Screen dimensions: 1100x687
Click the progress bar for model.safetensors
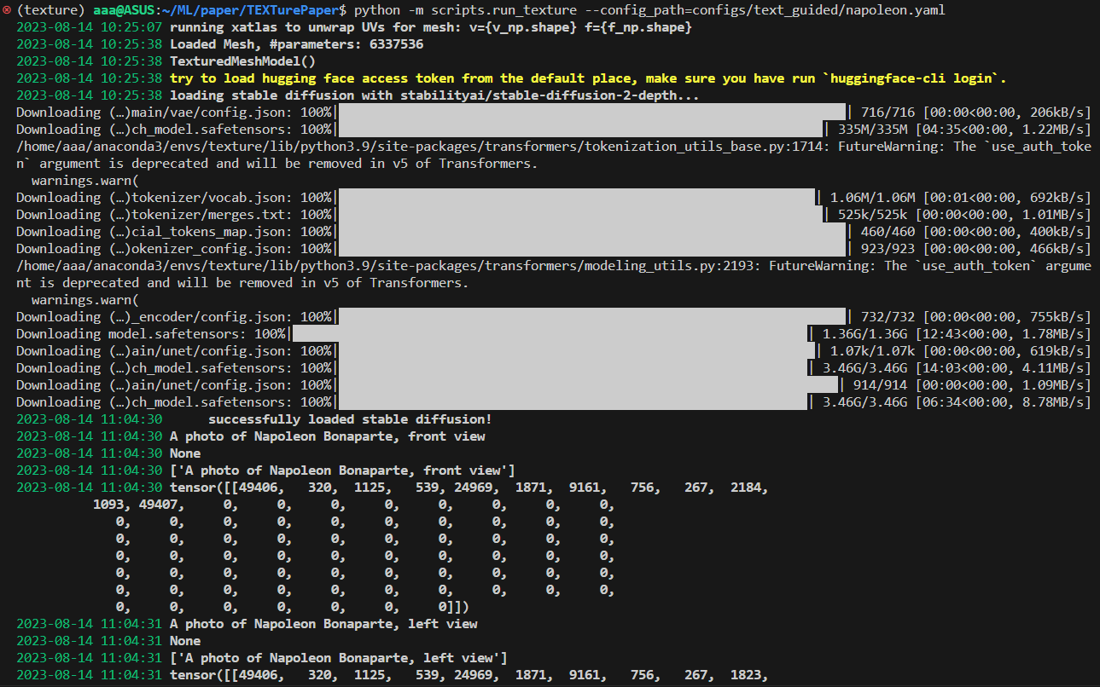pos(550,334)
